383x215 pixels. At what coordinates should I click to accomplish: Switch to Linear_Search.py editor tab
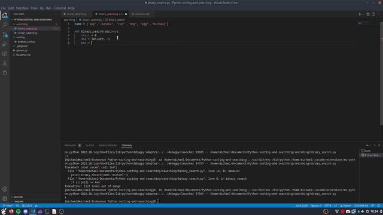click(x=77, y=14)
